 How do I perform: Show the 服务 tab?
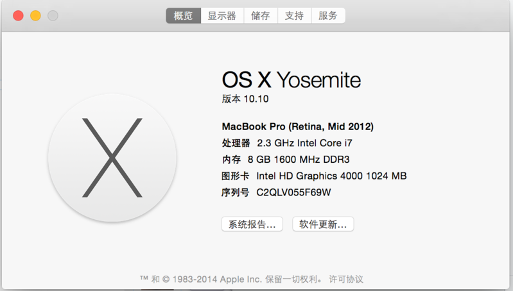pyautogui.click(x=328, y=16)
